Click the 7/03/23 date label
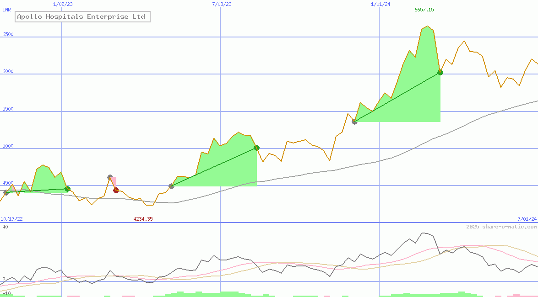538x297 pixels. 222,4
